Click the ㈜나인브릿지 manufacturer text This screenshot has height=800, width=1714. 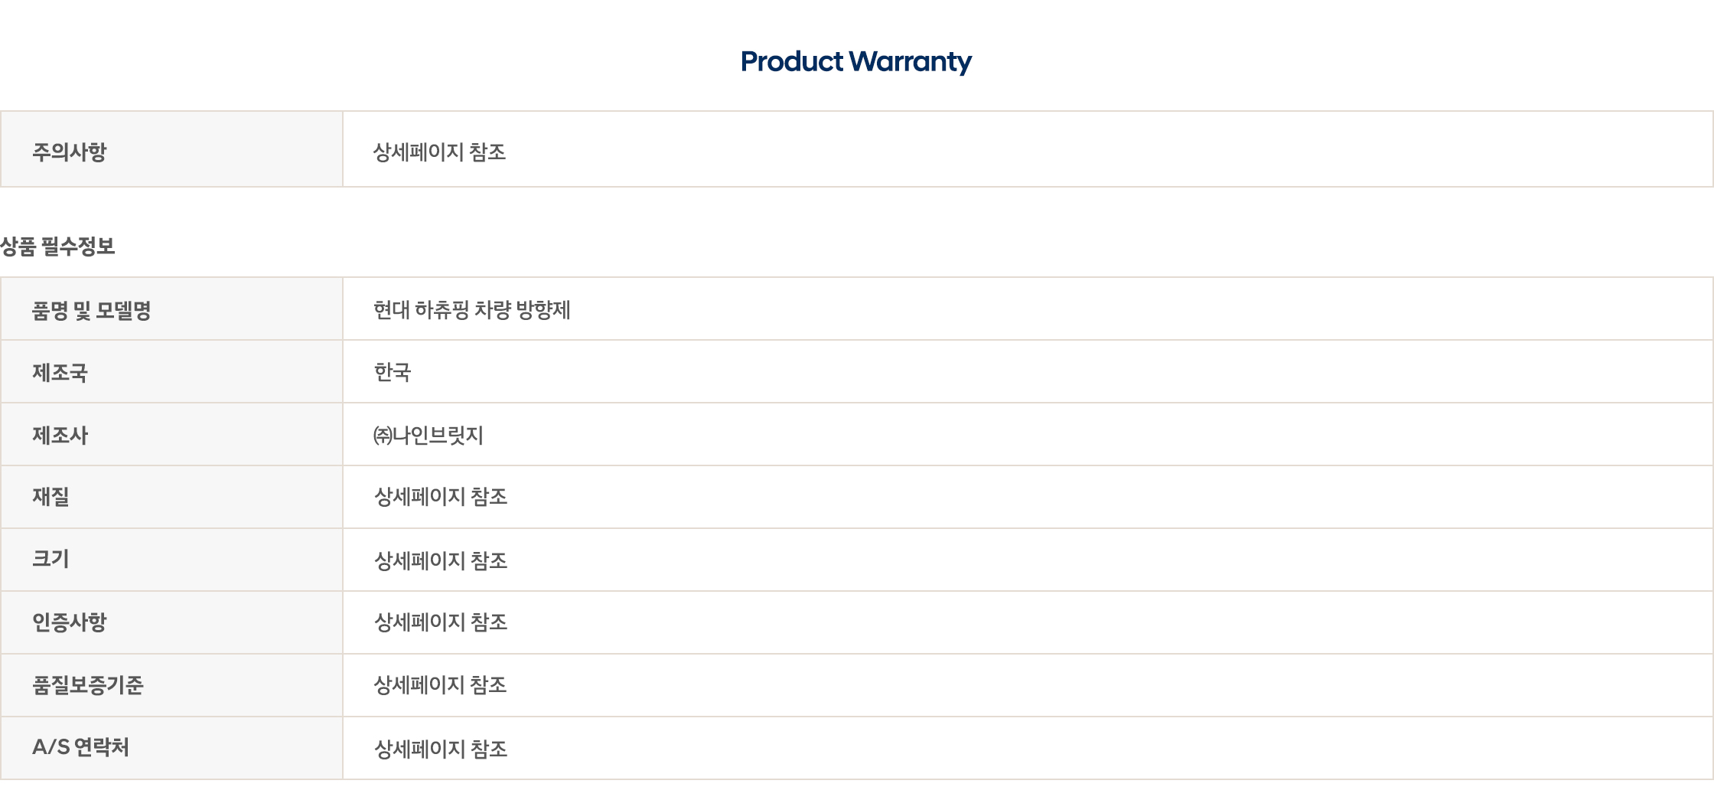click(428, 435)
